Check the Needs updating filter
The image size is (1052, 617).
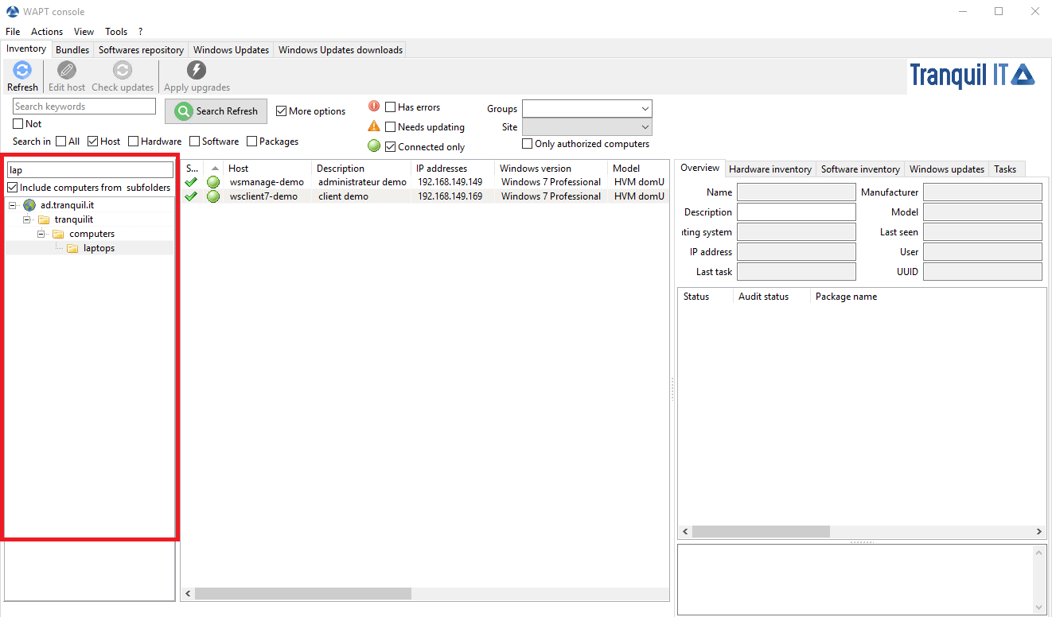pyautogui.click(x=391, y=126)
